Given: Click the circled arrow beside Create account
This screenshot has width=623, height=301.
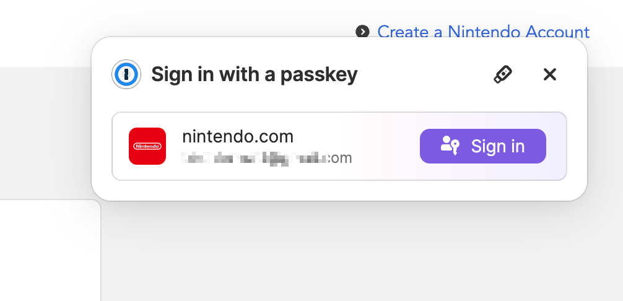Looking at the screenshot, I should pyautogui.click(x=362, y=32).
